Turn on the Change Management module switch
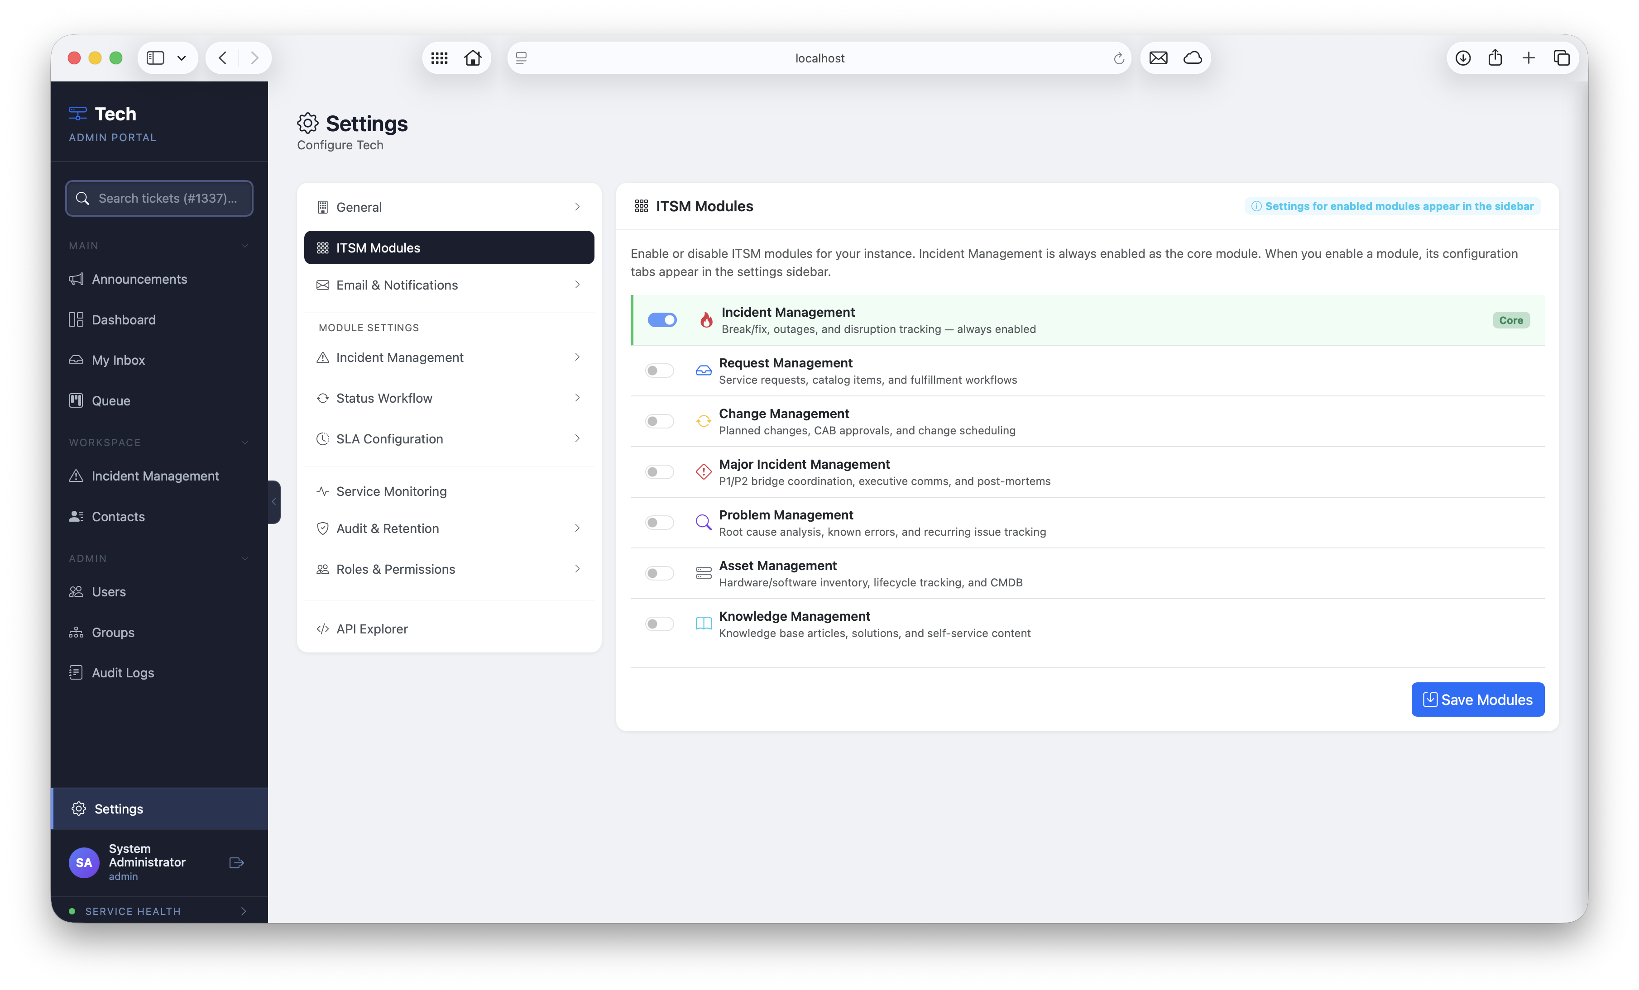This screenshot has width=1639, height=990. 659,422
